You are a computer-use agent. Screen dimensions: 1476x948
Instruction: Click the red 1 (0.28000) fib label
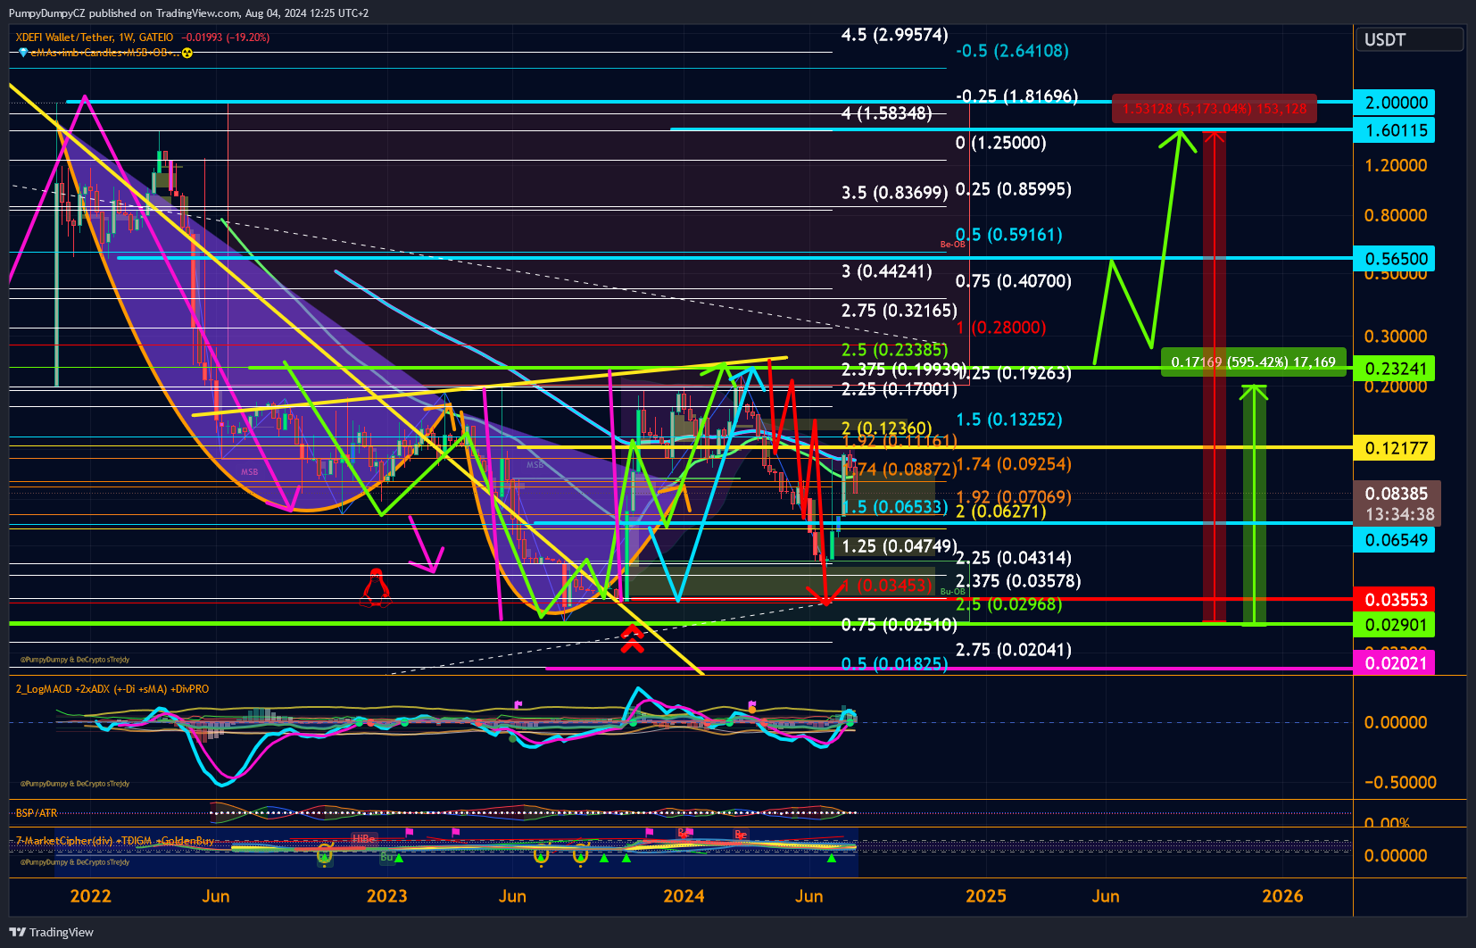(1000, 328)
